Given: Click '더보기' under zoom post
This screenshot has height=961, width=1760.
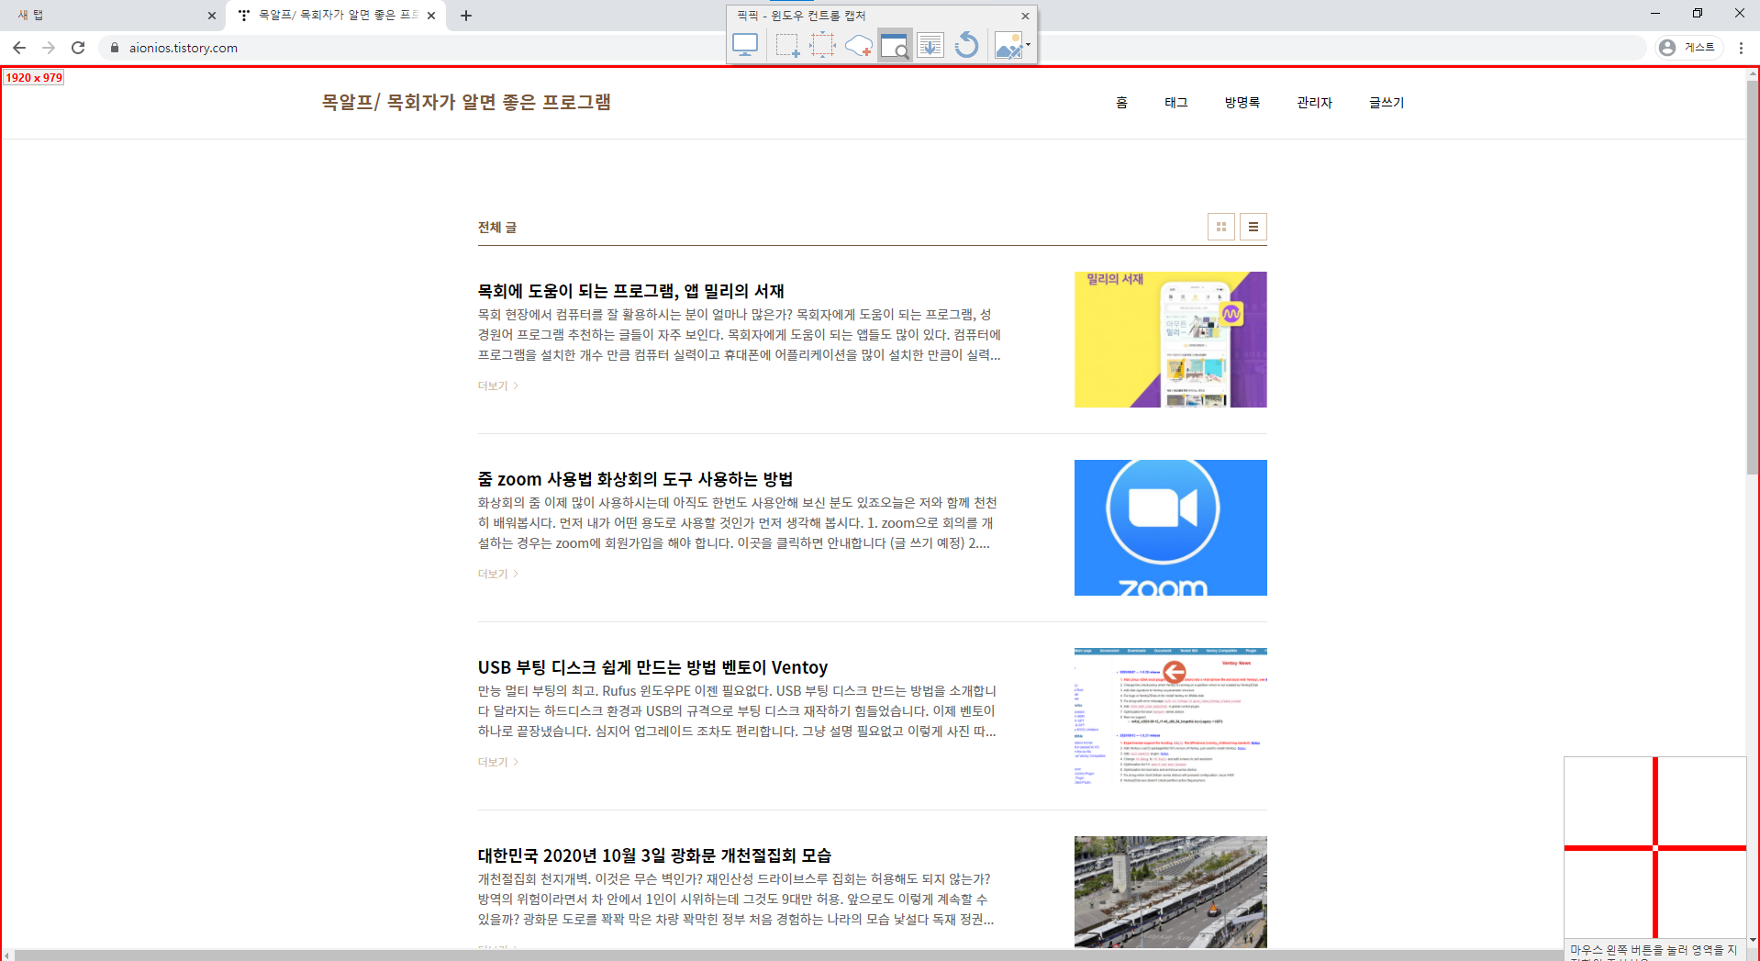Looking at the screenshot, I should coord(498,575).
